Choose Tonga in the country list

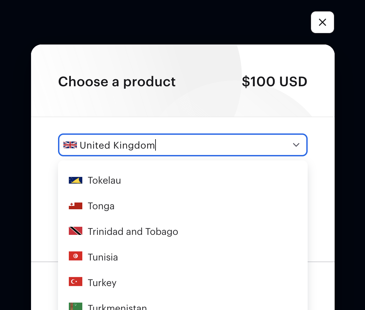click(183, 206)
